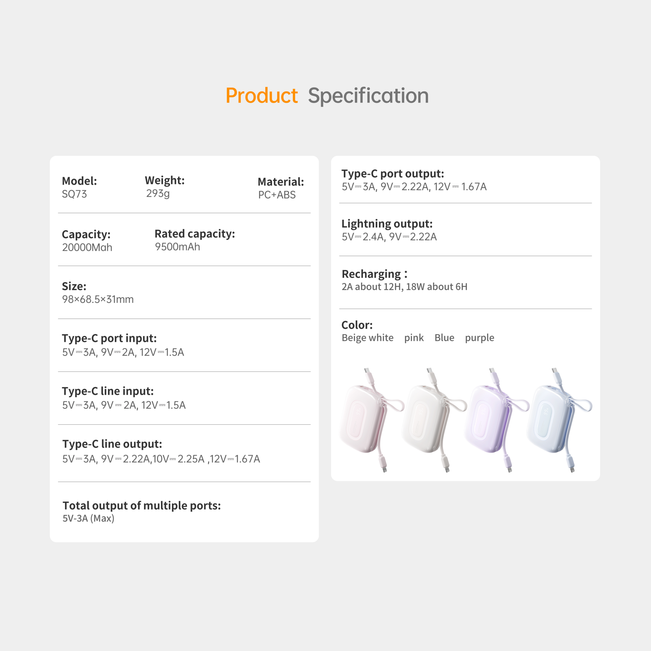The width and height of the screenshot is (651, 651).
Task: Select the 98×68.5×31mm size value
Action: (98, 299)
